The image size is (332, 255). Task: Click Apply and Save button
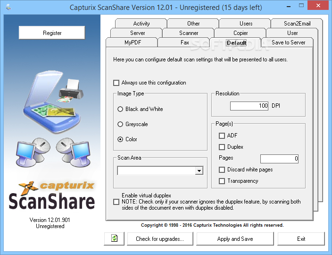[x=235, y=238]
